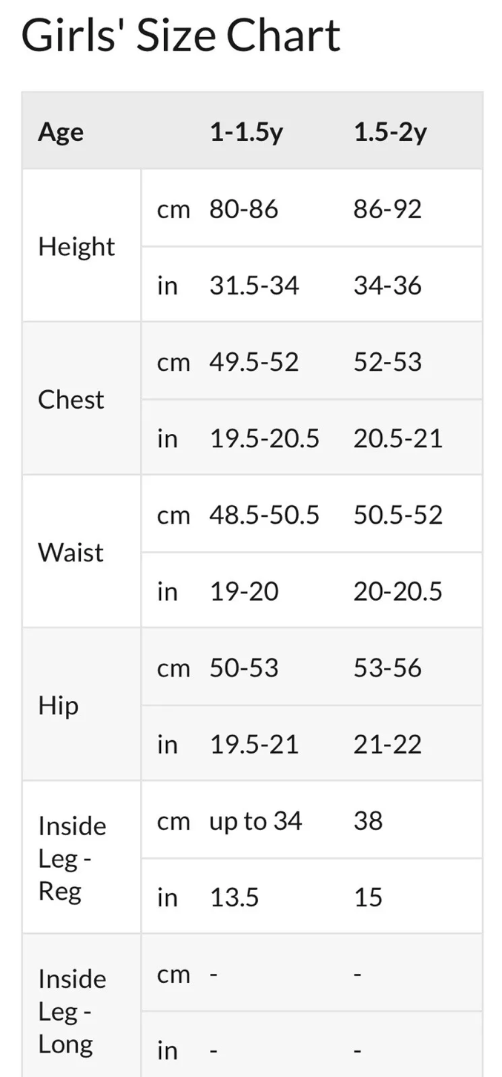The width and height of the screenshot is (502, 1077).
Task: Click the height value 80-86 cm
Action: click(x=244, y=208)
